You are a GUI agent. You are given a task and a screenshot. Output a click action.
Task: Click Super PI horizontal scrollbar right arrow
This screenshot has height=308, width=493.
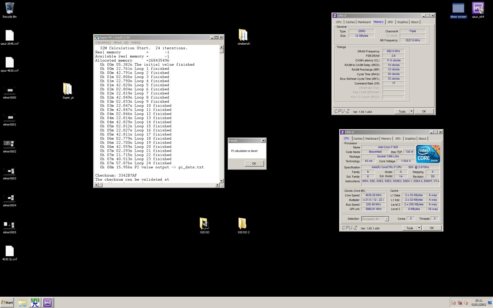[217, 185]
